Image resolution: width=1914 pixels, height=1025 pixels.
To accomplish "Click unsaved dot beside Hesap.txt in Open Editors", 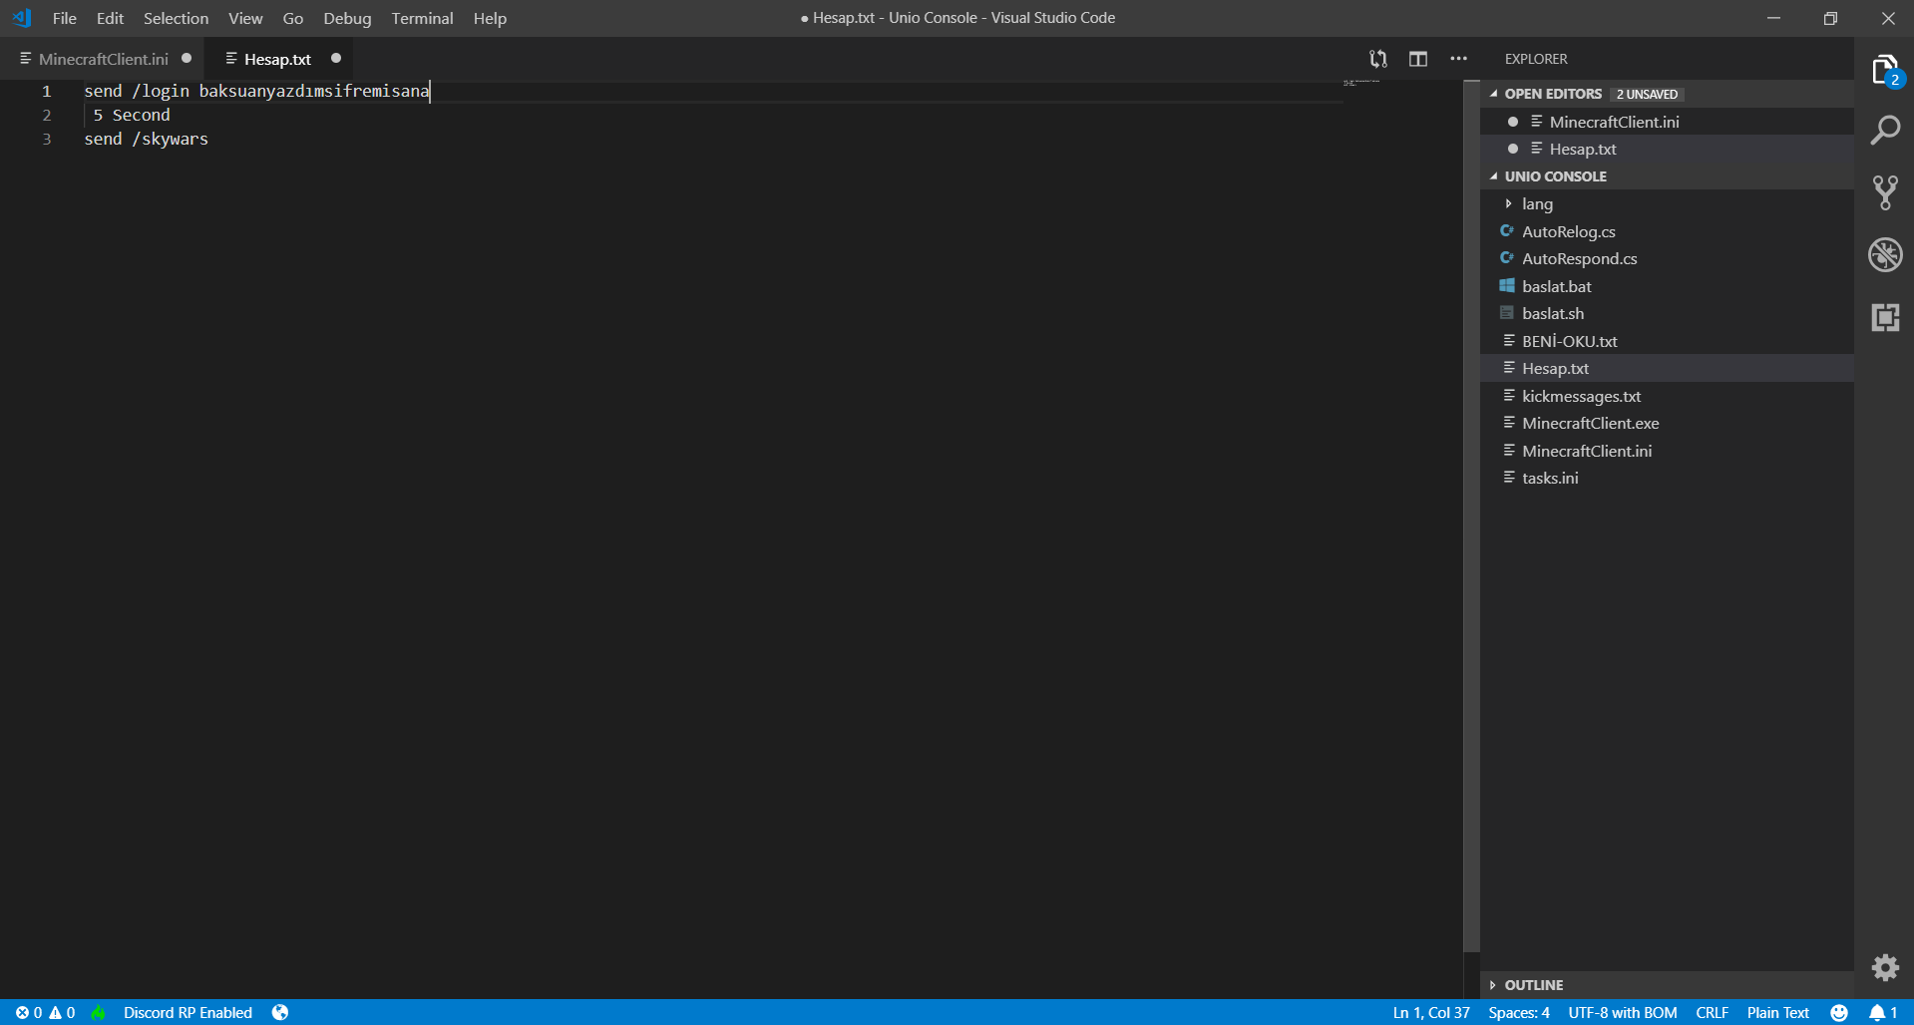I will click(x=1513, y=149).
